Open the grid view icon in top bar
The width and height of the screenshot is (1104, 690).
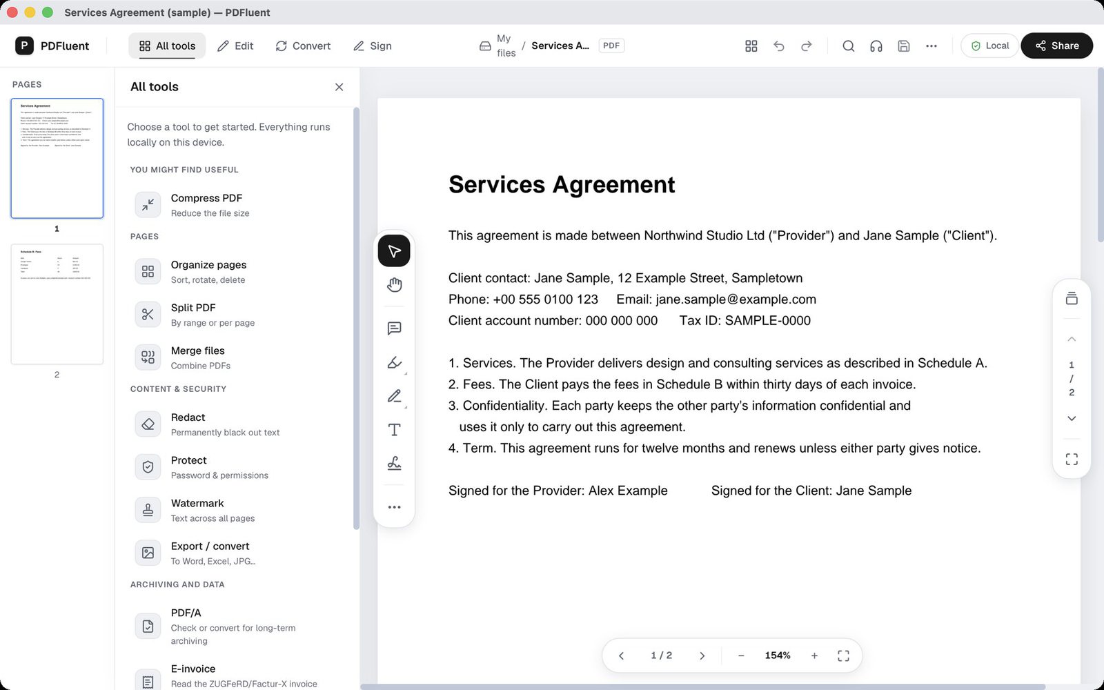click(x=751, y=46)
